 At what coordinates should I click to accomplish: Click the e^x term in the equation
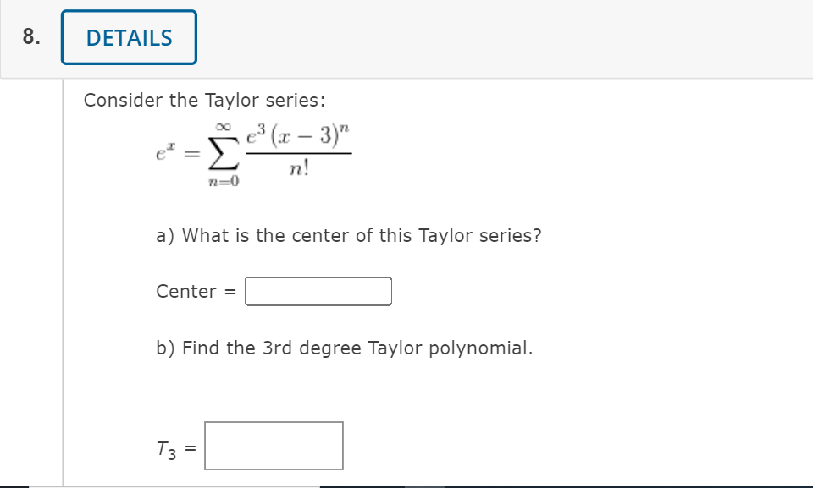162,154
